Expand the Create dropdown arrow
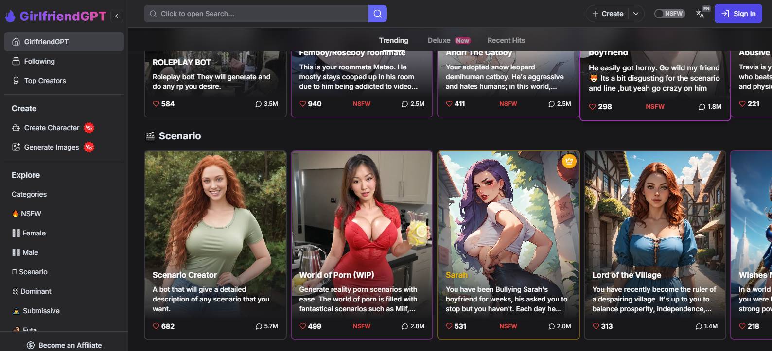The image size is (772, 351). pyautogui.click(x=636, y=14)
